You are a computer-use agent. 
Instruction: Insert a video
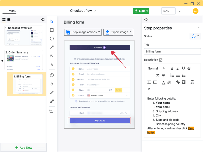tap(183, 82)
